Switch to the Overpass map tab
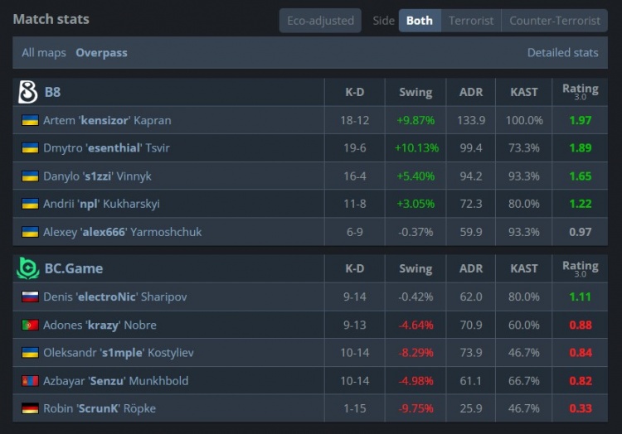The image size is (622, 434). tap(101, 53)
